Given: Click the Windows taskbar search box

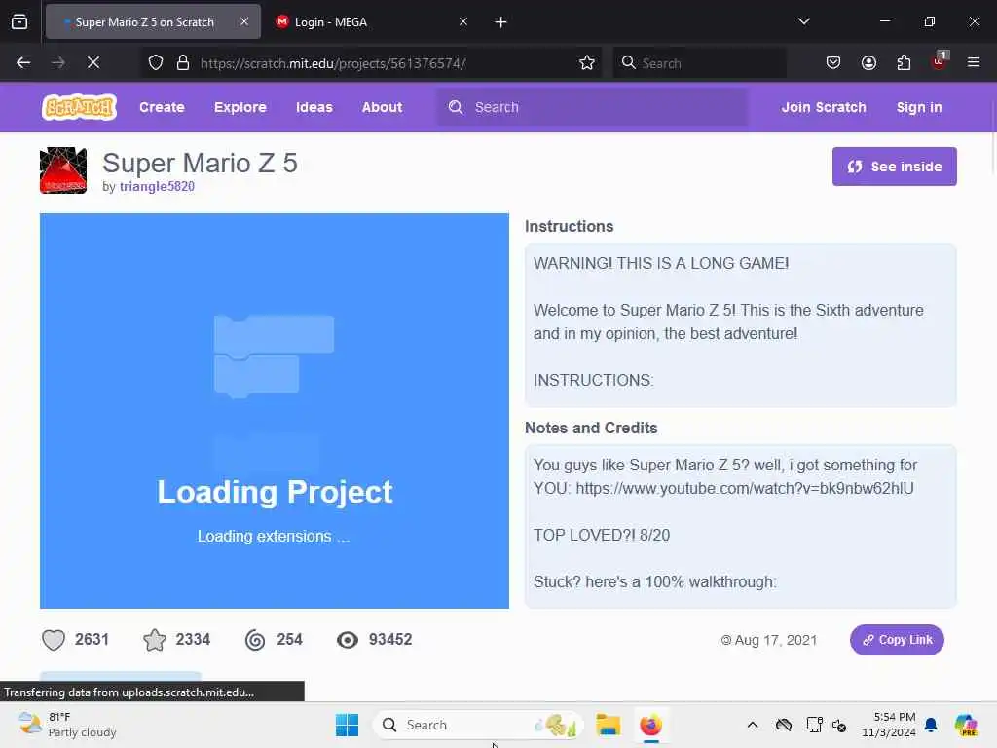Looking at the screenshot, I should (478, 725).
